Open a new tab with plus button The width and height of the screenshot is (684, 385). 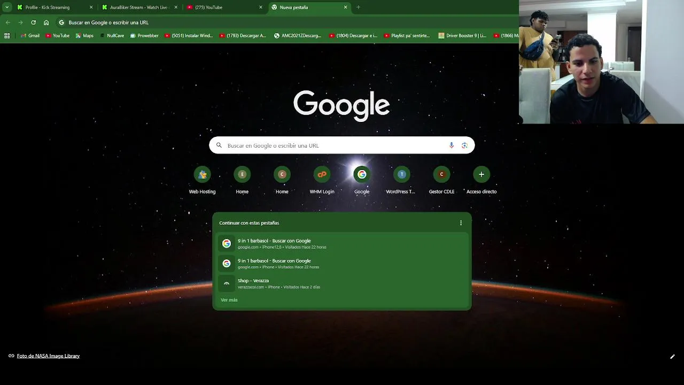(358, 7)
